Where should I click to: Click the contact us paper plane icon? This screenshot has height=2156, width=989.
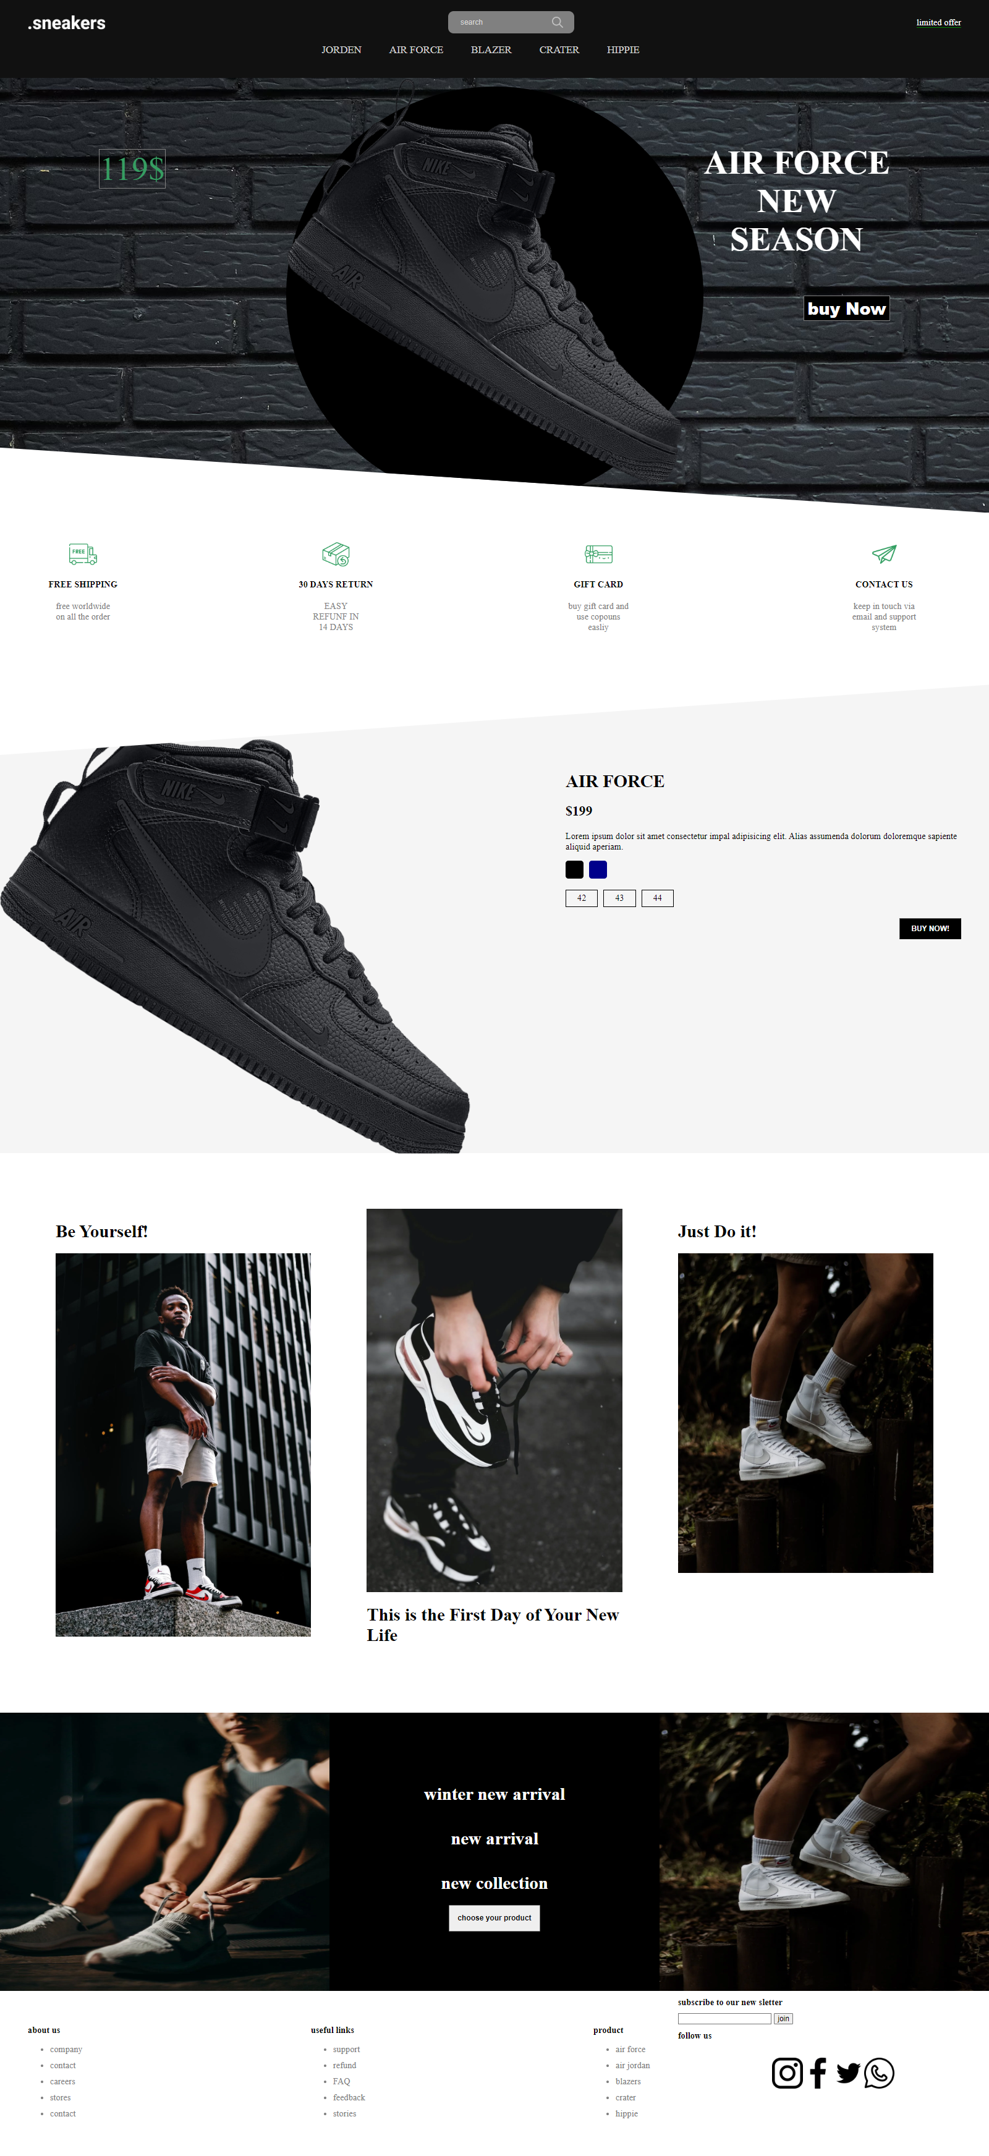(883, 553)
